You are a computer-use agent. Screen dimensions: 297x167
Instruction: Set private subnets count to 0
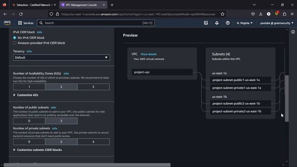[29, 141]
